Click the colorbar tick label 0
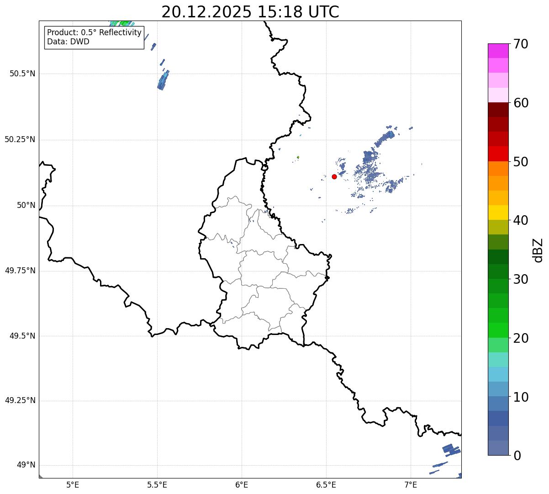 point(517,456)
